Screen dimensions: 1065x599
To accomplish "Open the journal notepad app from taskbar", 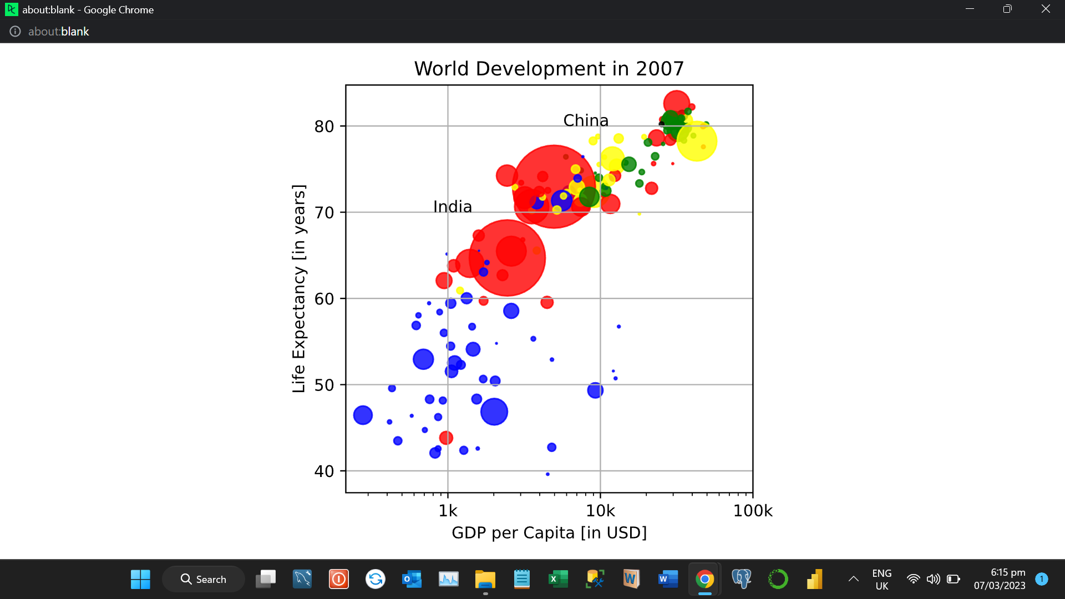I will tap(521, 578).
